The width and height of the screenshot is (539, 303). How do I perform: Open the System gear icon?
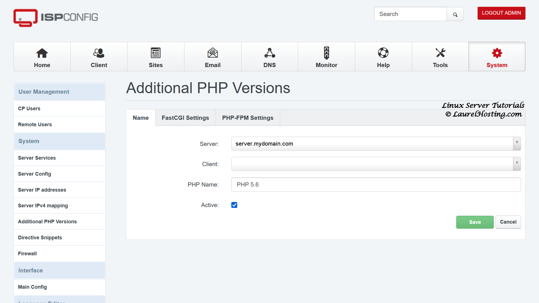click(497, 53)
